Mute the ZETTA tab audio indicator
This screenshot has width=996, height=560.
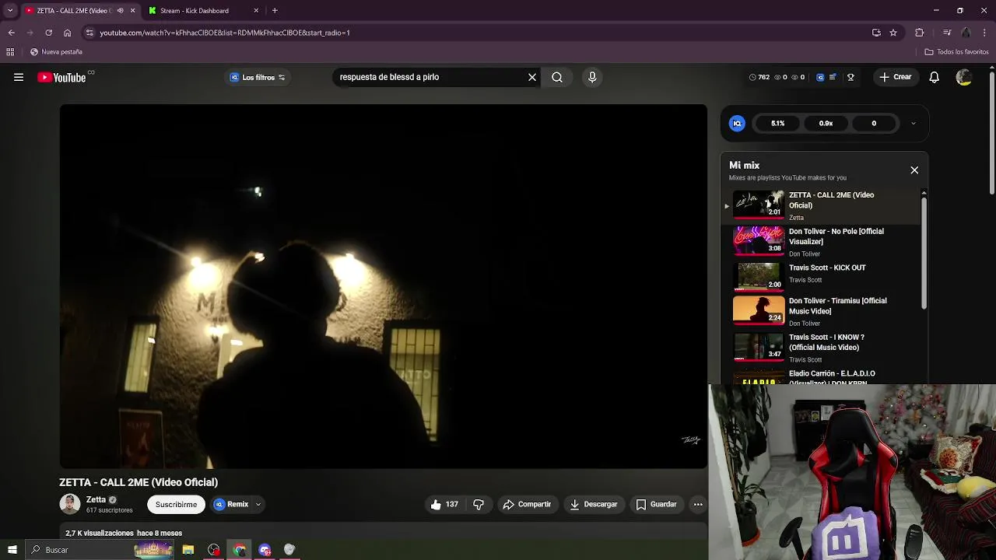coord(120,11)
